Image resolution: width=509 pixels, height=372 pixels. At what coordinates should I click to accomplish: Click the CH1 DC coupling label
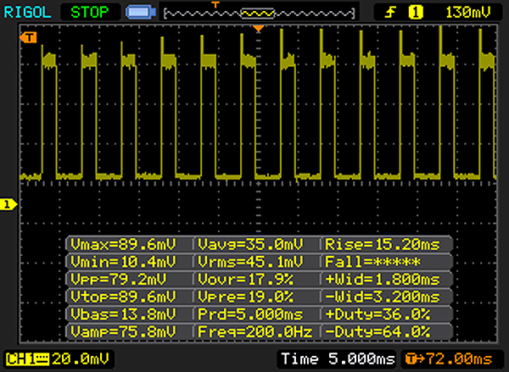tap(27, 359)
